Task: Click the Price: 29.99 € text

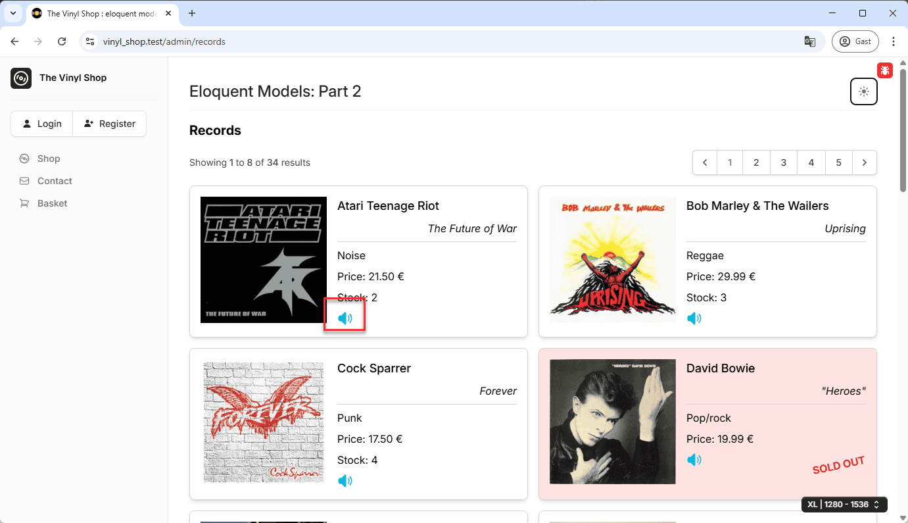Action: pyautogui.click(x=721, y=276)
